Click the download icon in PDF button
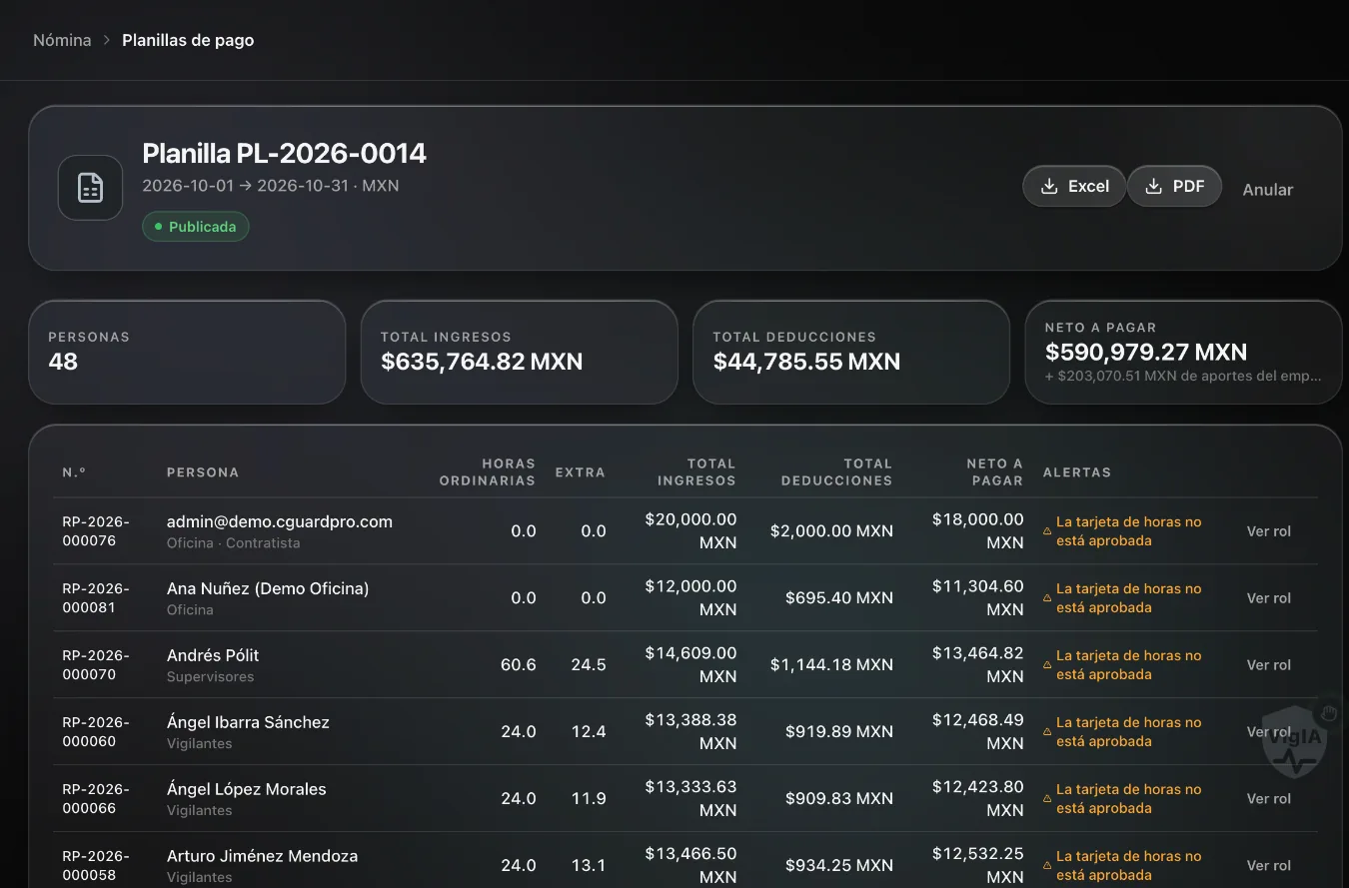 (x=1154, y=186)
